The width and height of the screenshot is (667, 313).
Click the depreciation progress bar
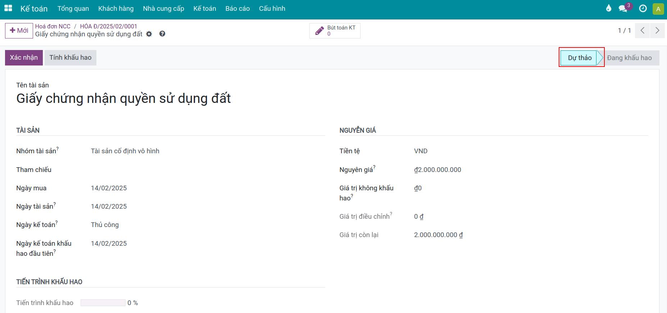(103, 303)
